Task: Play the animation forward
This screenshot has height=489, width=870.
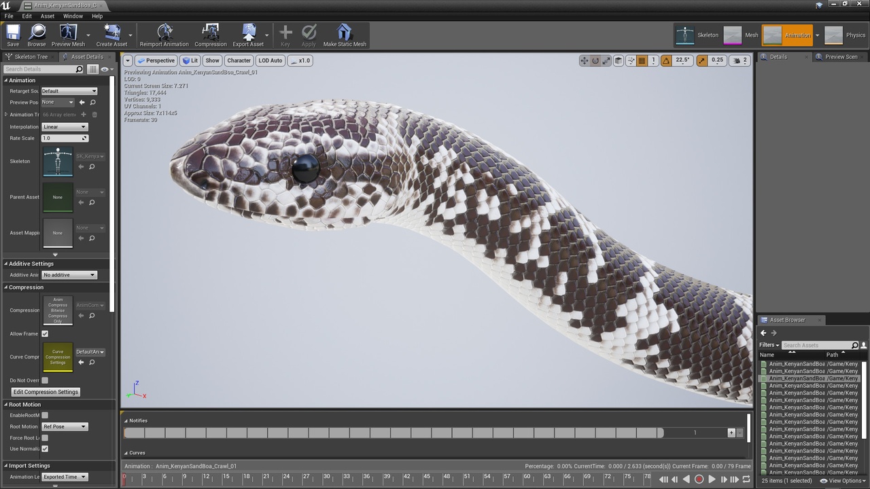Action: point(712,479)
